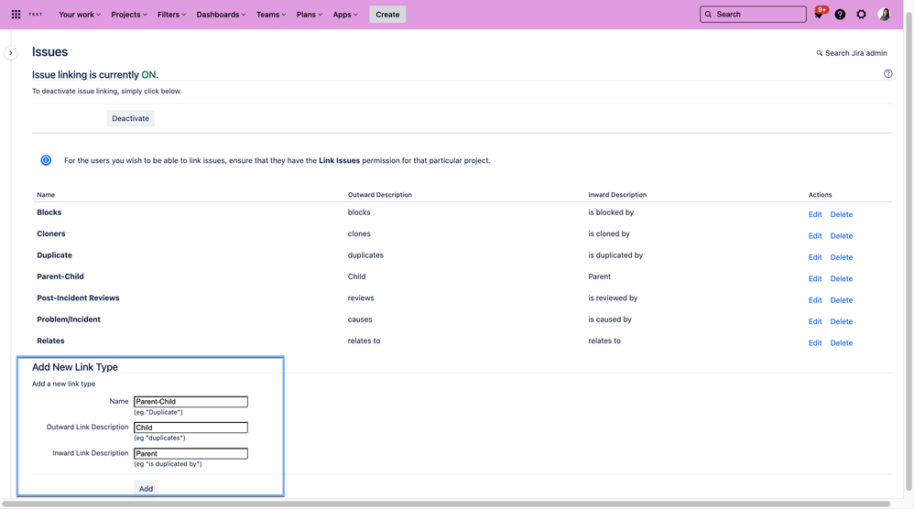Viewport: 914px width, 509px height.
Task: Click the Blocks name cell
Action: coord(49,212)
